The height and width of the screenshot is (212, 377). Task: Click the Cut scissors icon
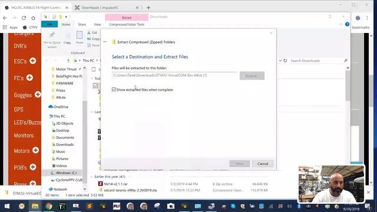[89, 32]
